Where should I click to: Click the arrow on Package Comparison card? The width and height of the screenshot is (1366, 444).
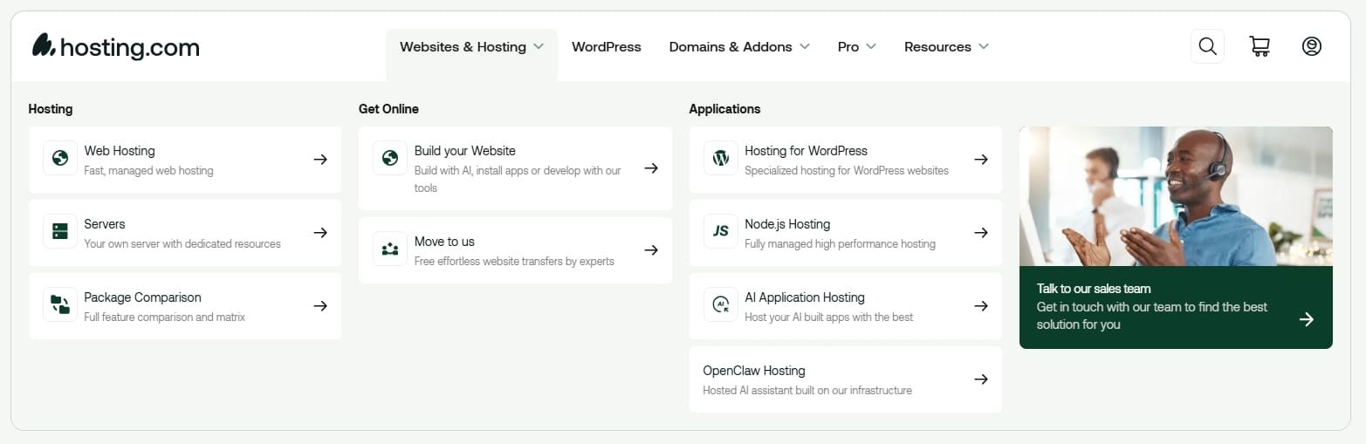pos(320,306)
